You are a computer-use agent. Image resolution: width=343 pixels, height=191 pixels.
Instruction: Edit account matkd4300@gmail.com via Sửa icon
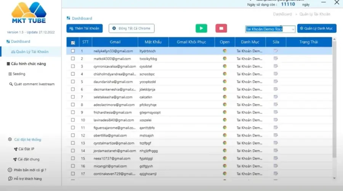tap(276, 58)
